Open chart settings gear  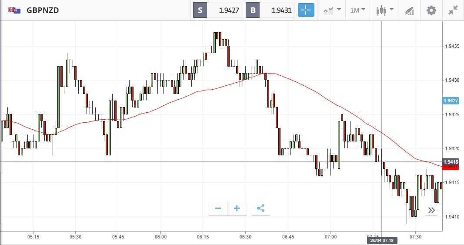tap(431, 10)
